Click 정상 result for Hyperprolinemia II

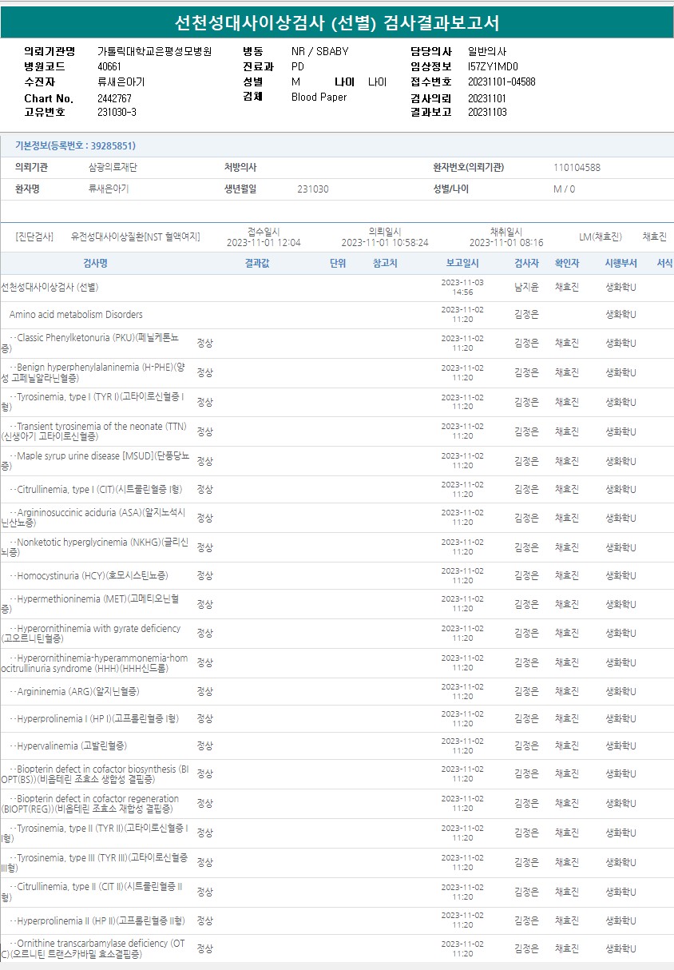(205, 920)
